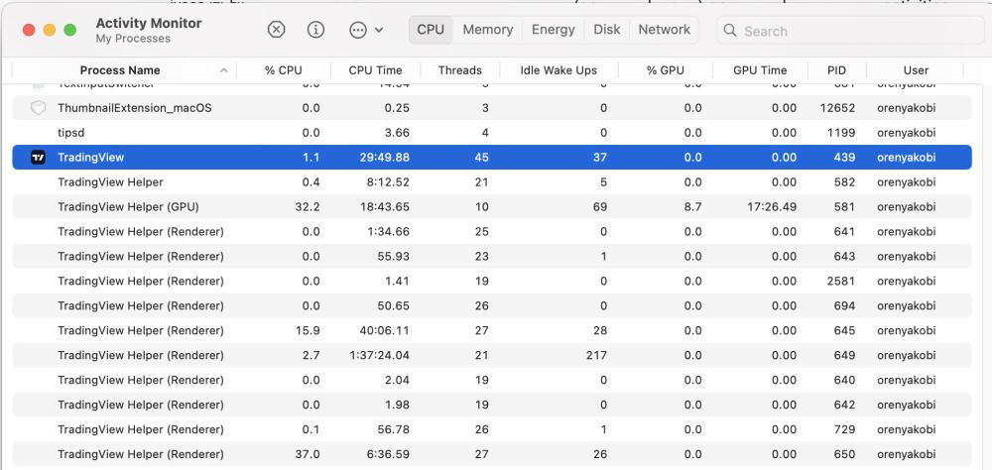Image resolution: width=992 pixels, height=470 pixels.
Task: Sort by % GPU column header
Action: [x=665, y=70]
